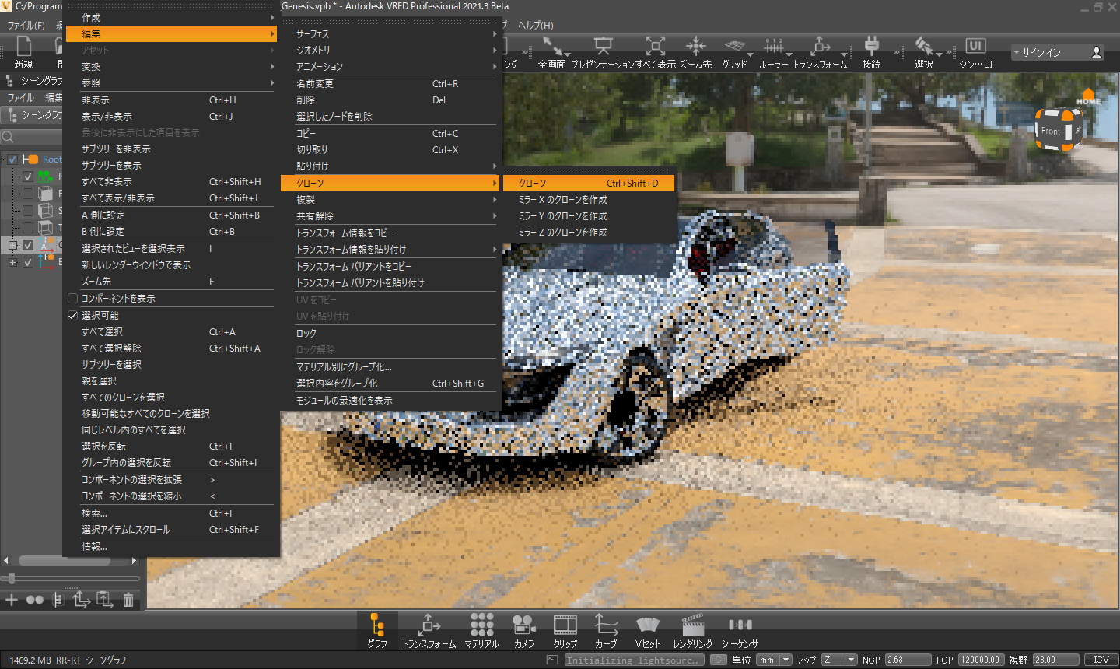This screenshot has width=1120, height=669.
Task: Click the ICV button in status bar
Action: click(1100, 660)
